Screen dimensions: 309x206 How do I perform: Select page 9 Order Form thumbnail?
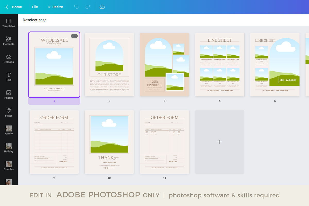click(54, 142)
